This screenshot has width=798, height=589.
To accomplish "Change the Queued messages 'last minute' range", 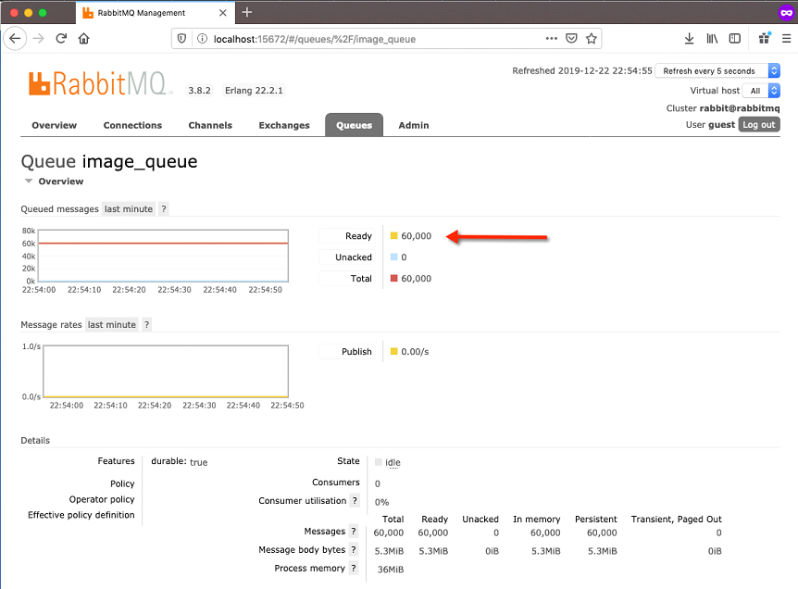I will point(129,208).
